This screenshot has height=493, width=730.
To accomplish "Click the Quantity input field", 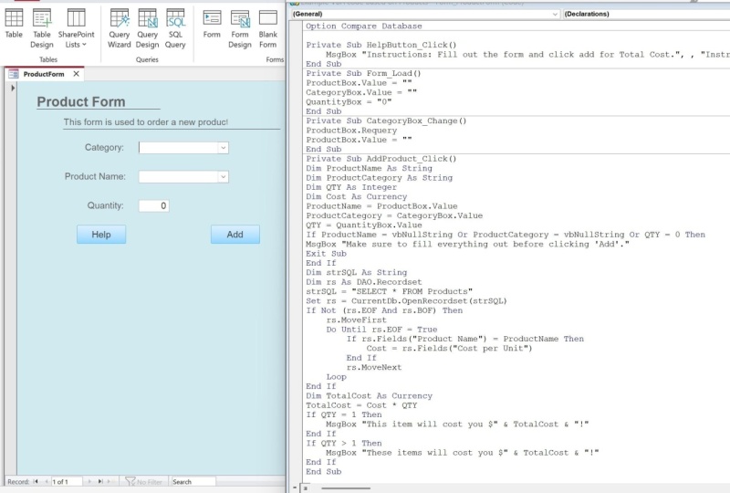I will click(153, 205).
